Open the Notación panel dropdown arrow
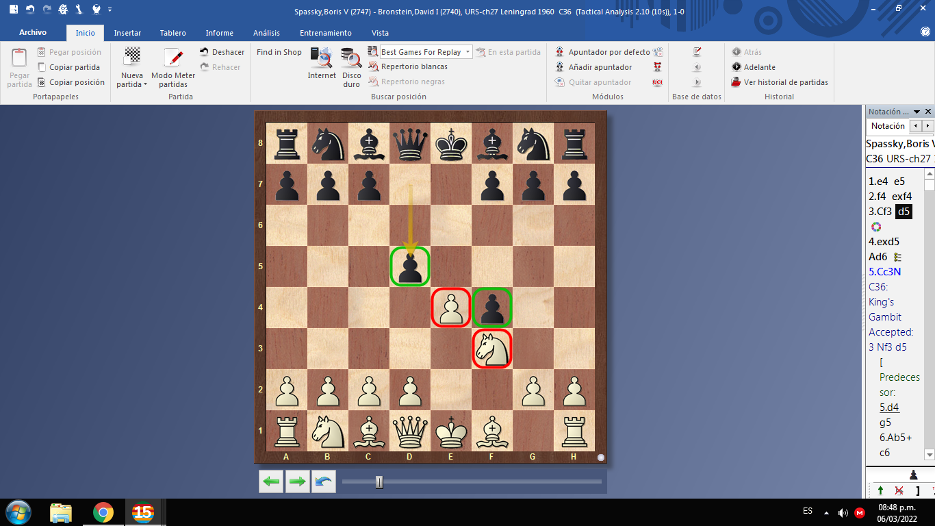The height and width of the screenshot is (526, 935). tap(917, 112)
